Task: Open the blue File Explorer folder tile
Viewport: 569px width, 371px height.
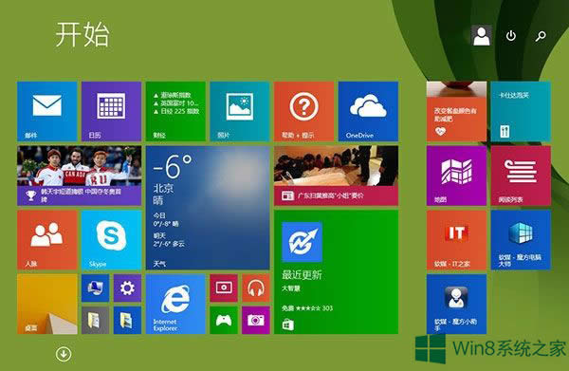Action: [127, 320]
